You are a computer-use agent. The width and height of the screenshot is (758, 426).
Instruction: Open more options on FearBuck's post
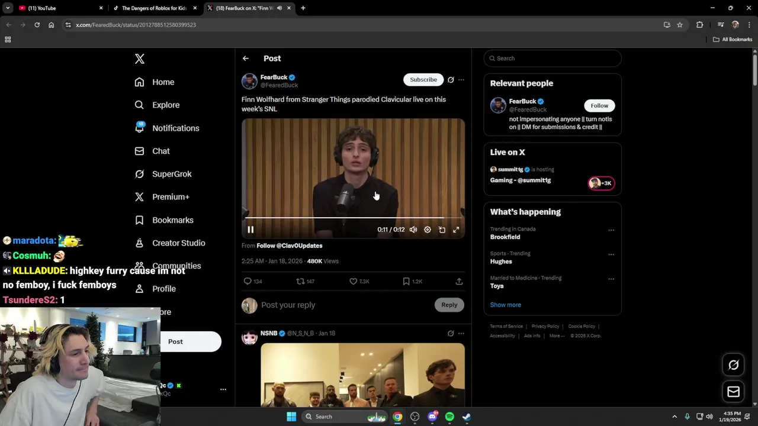461,80
